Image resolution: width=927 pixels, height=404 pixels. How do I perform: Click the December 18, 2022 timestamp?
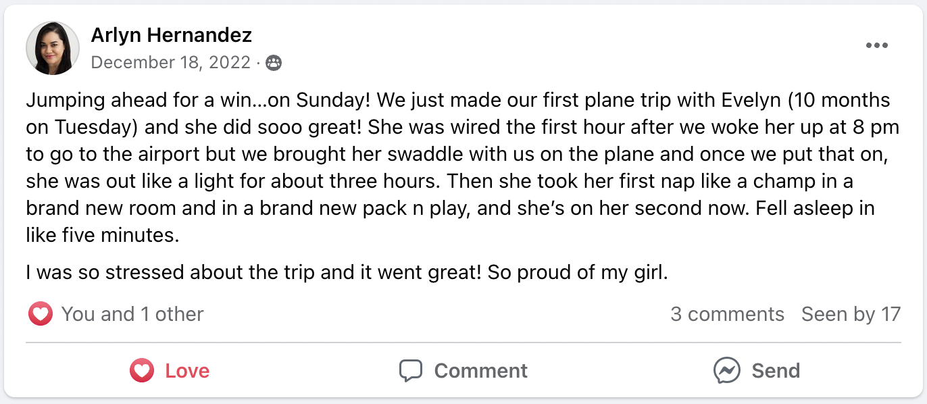170,63
